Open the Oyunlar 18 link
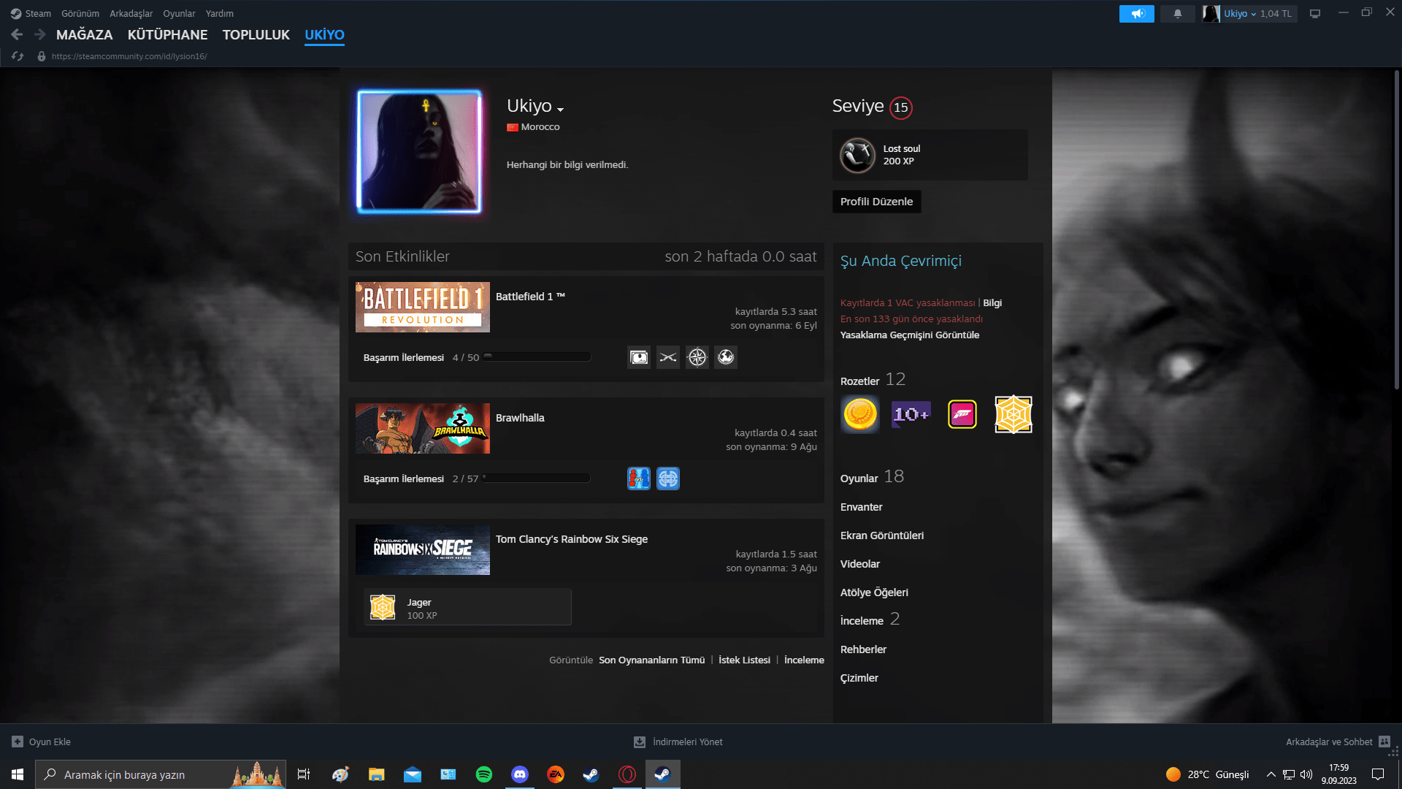 point(872,477)
